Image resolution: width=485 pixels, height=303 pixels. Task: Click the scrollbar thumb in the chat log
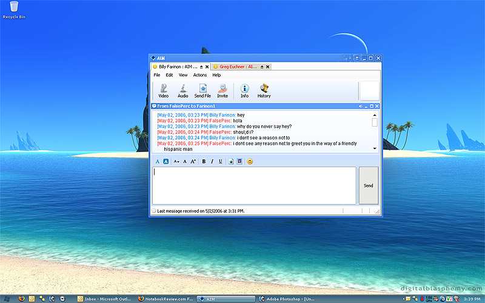click(x=375, y=122)
